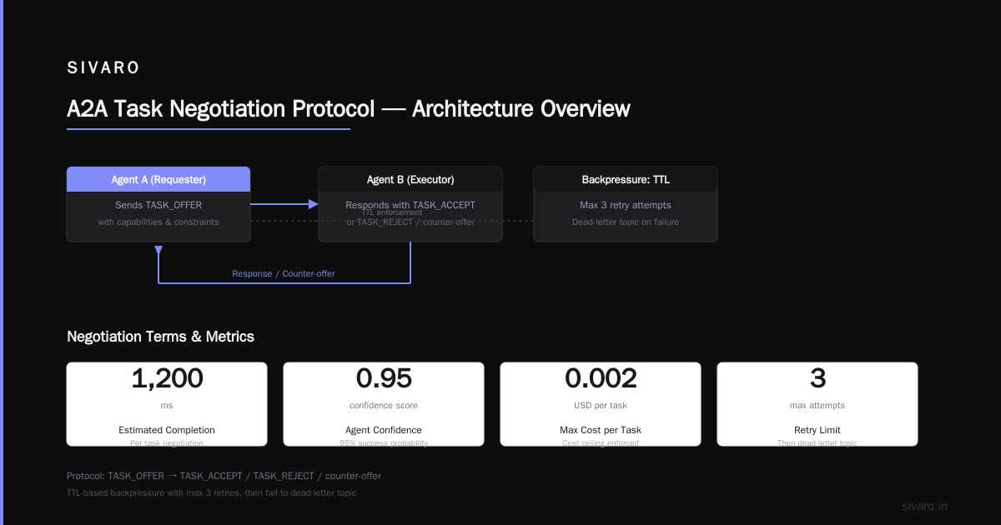Viewport: 1001px width, 525px height.
Task: Open the 1,200 ms Estimated Completion card
Action: (x=167, y=404)
